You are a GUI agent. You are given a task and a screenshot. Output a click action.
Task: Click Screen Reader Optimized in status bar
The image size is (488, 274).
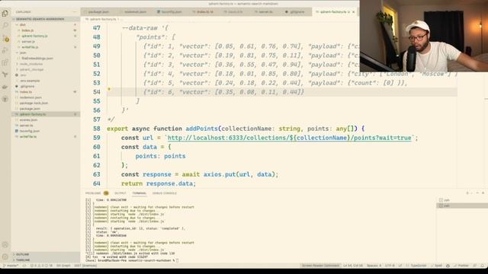click(x=320, y=266)
